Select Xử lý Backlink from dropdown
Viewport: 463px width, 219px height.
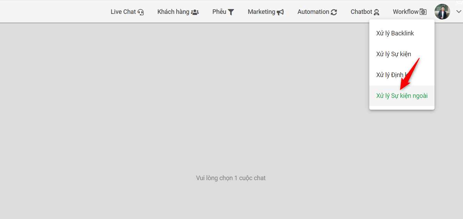(402, 33)
